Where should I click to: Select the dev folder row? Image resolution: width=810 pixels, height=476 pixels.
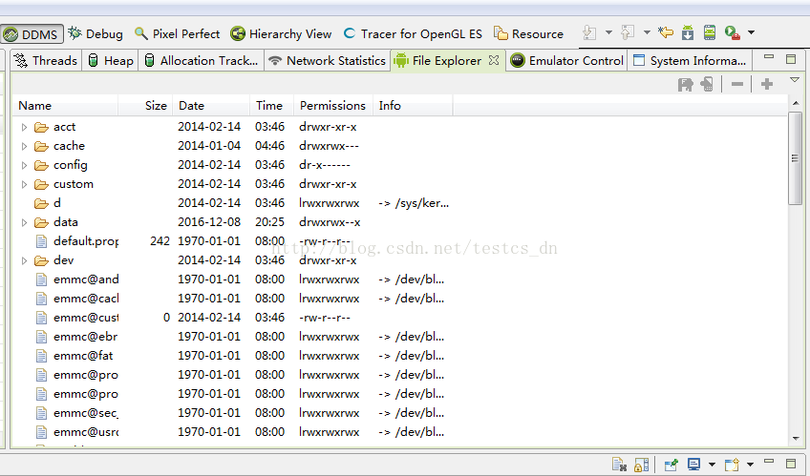coord(400,260)
